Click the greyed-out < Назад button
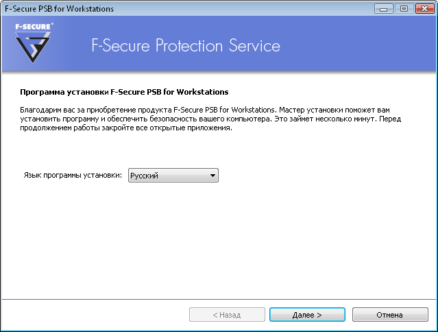438x332 pixels. (227, 315)
